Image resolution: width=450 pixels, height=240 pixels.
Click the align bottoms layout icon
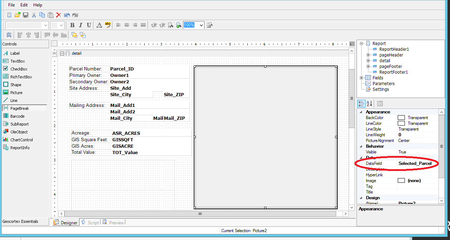click(64, 35)
